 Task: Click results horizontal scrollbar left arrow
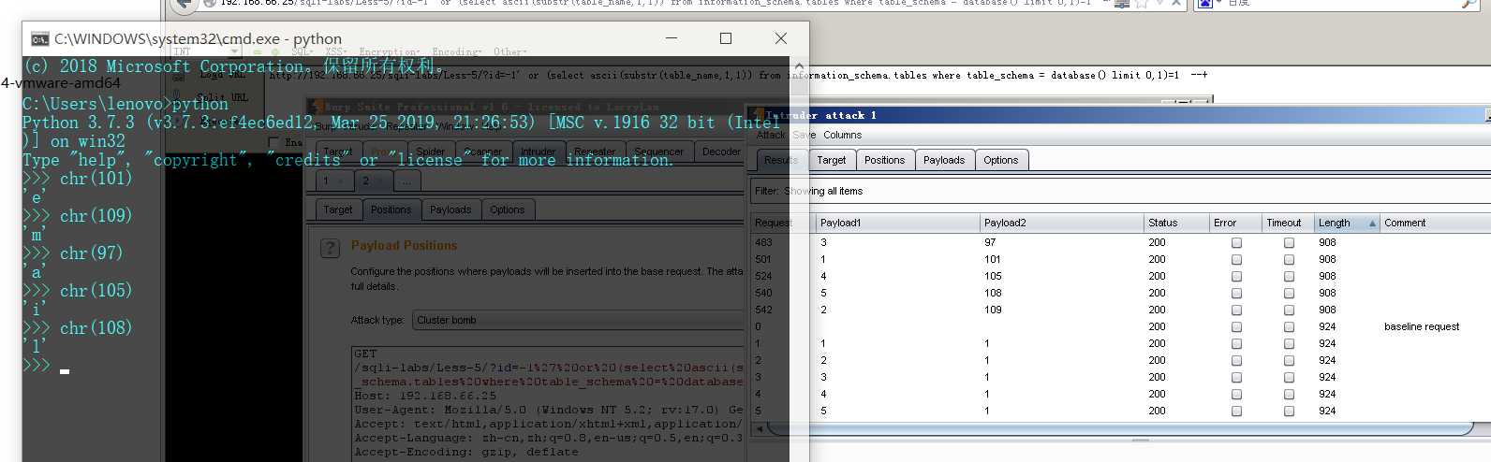click(x=759, y=428)
